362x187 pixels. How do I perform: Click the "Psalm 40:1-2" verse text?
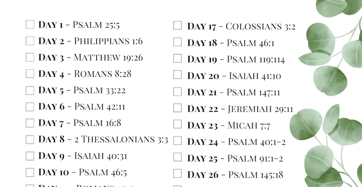(x=256, y=142)
